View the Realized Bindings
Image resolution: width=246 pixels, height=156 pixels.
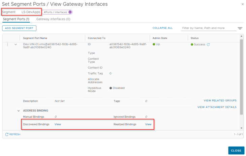(148, 124)
